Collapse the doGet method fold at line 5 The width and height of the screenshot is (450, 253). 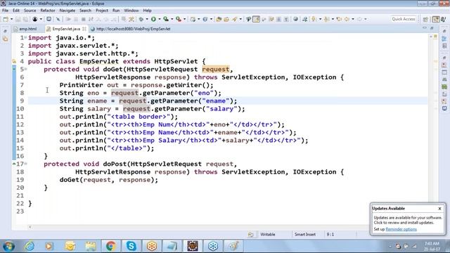[25, 69]
